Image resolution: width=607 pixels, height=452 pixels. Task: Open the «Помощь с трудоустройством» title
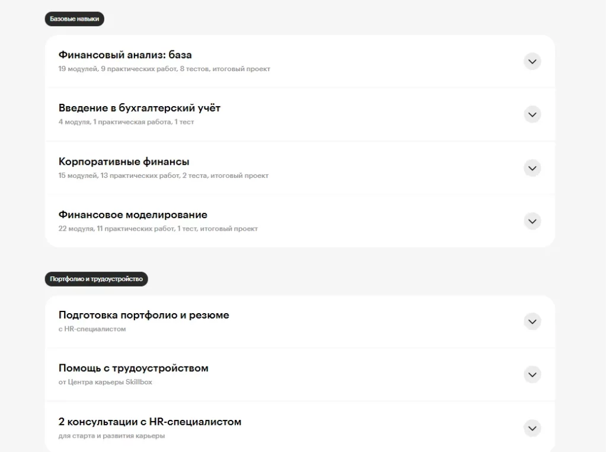coord(133,368)
